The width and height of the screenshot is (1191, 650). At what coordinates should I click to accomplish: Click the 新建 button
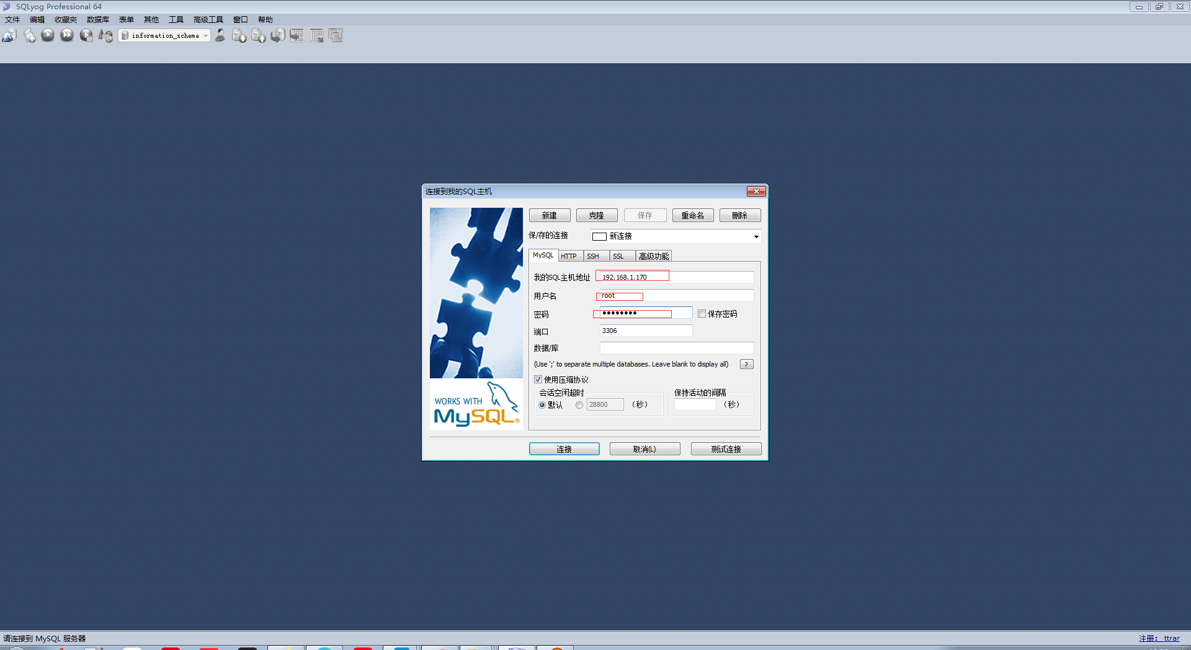point(550,215)
